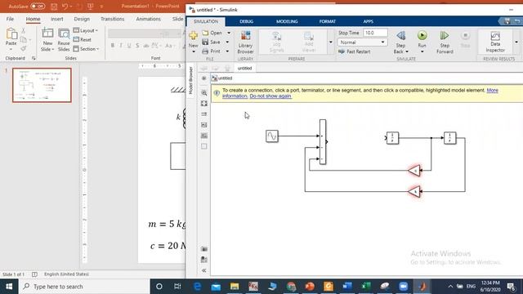This screenshot has width=523, height=294.
Task: Select slide 1 thumbnail in PowerPoint
Action: point(42,85)
